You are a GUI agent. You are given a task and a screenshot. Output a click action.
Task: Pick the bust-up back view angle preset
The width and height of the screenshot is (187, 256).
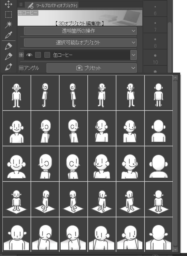158,128
